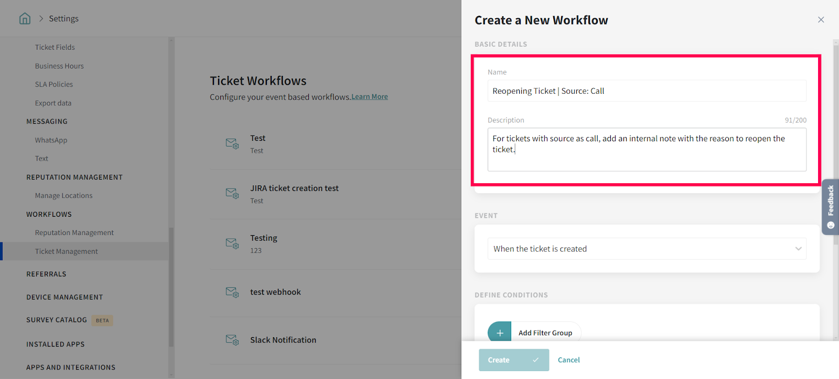Select Reputation Management under Workflows

coord(74,232)
